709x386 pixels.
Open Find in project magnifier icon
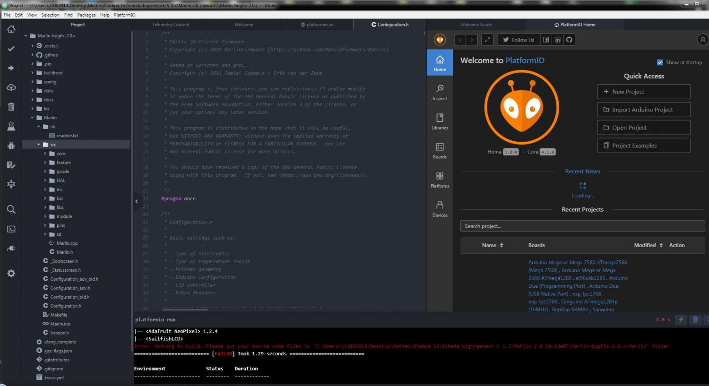click(x=11, y=209)
